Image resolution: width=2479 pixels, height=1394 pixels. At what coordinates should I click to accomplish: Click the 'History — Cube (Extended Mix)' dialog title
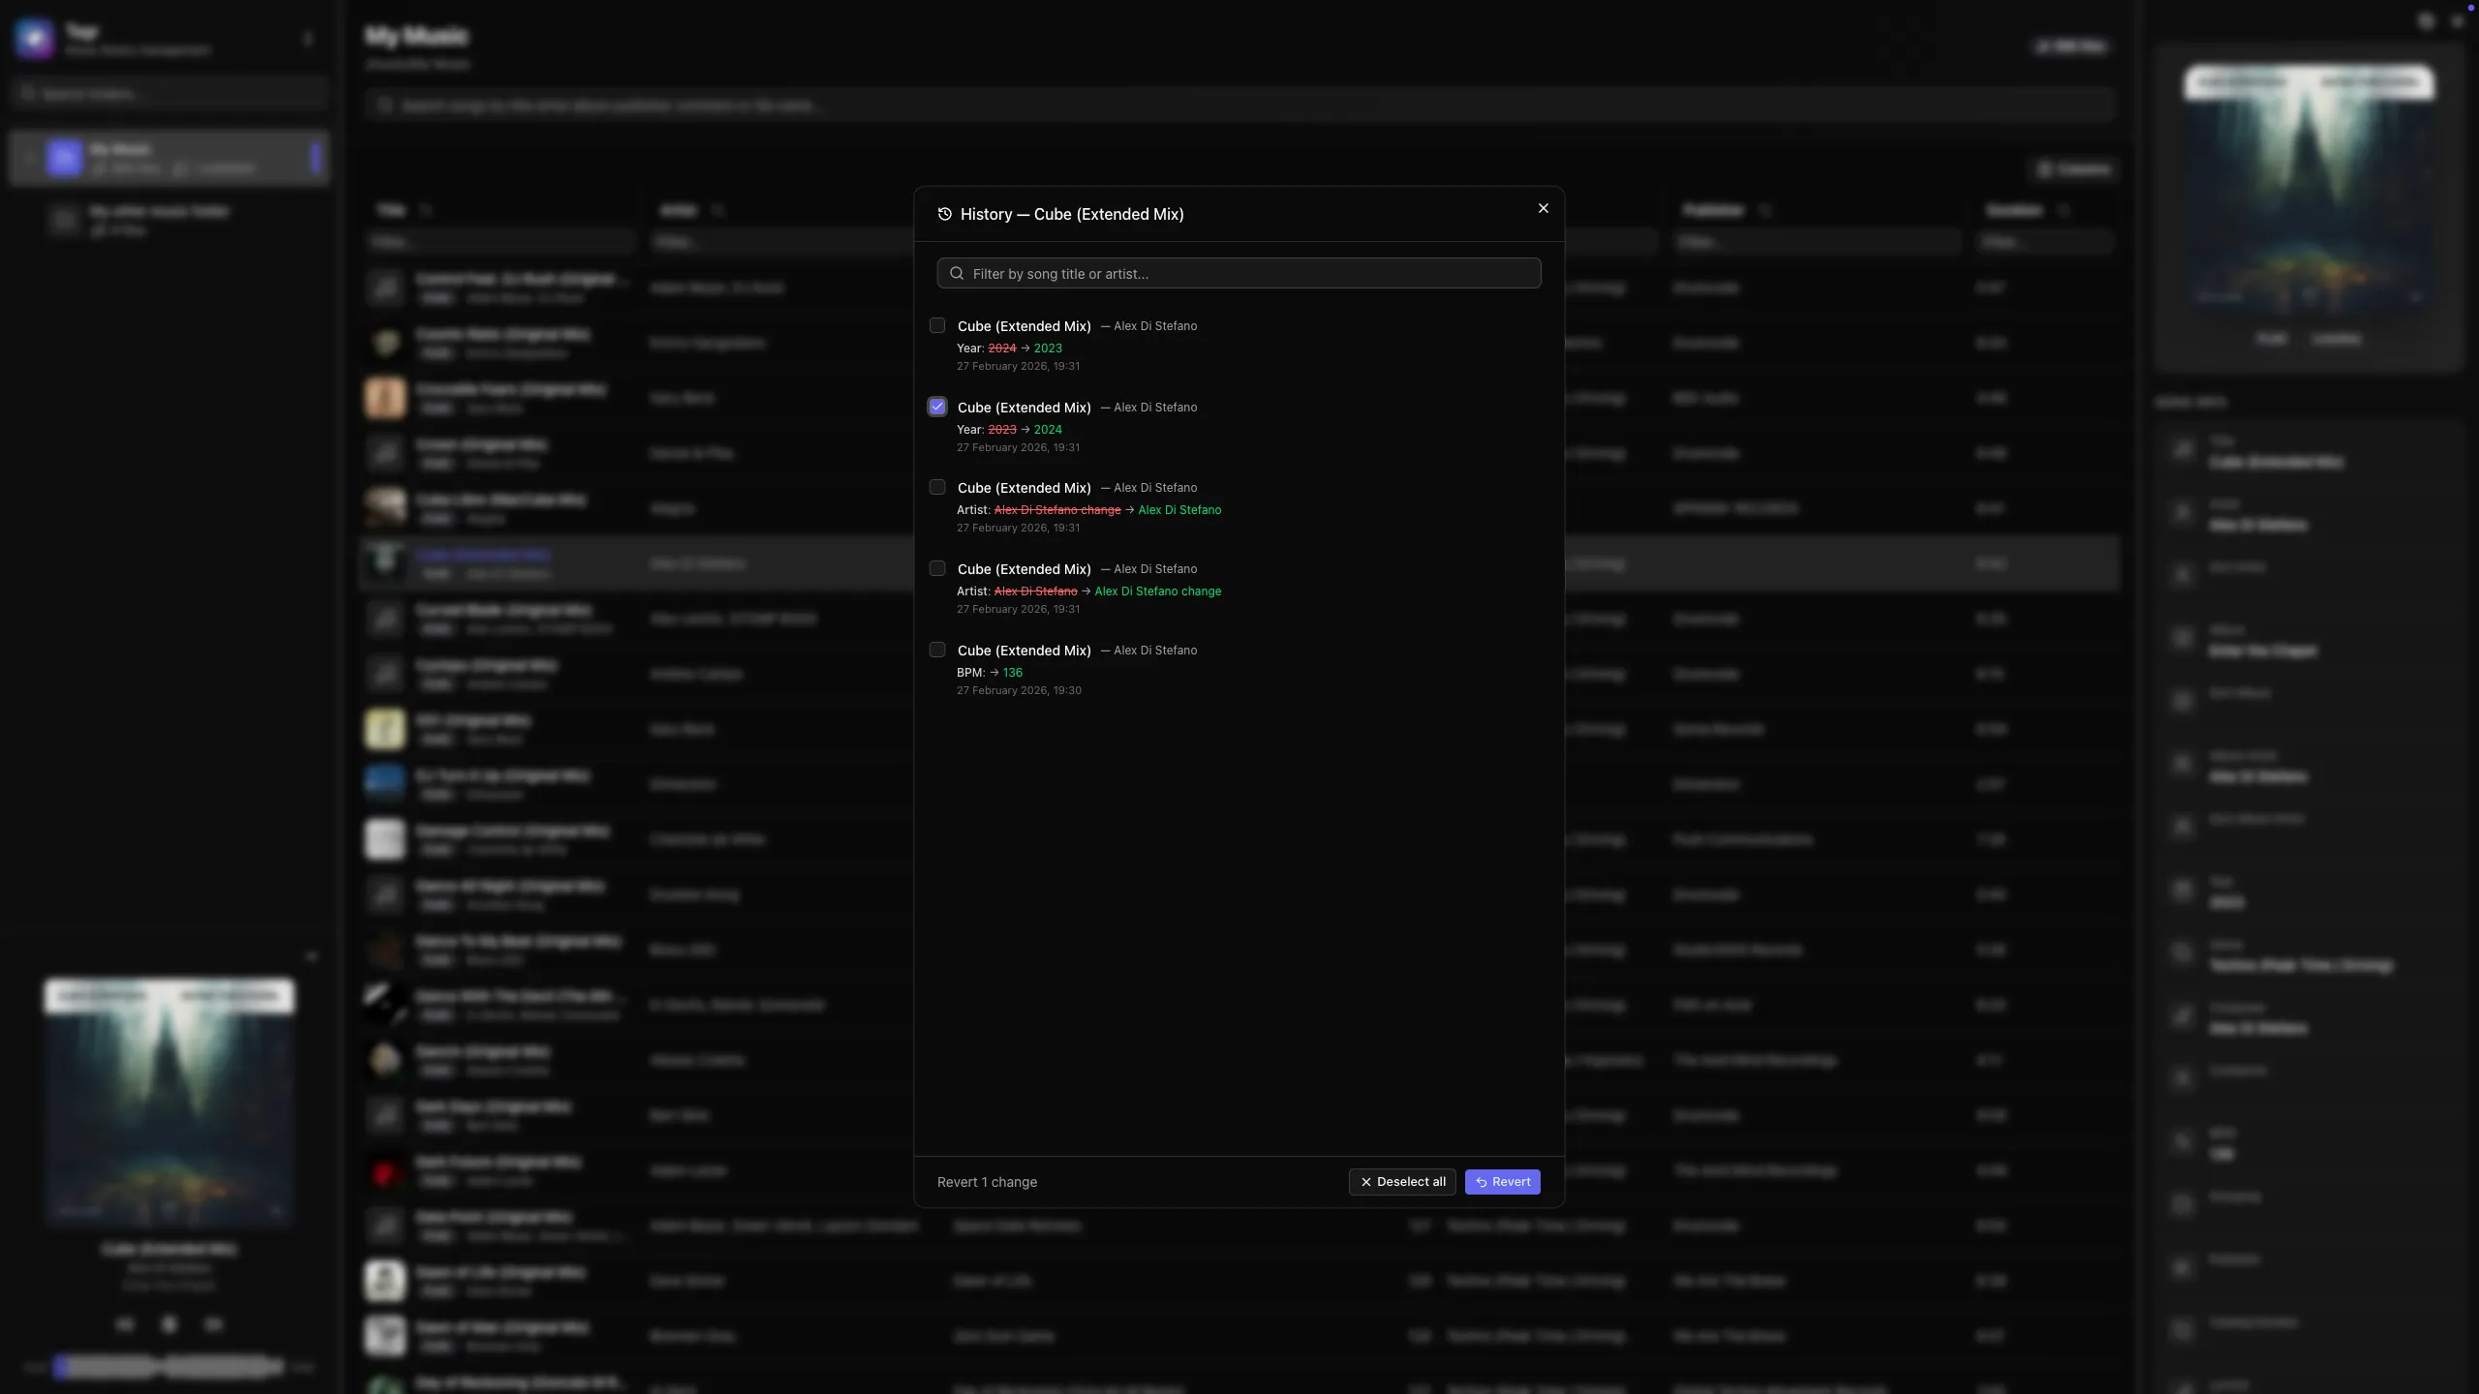pos(1072,214)
